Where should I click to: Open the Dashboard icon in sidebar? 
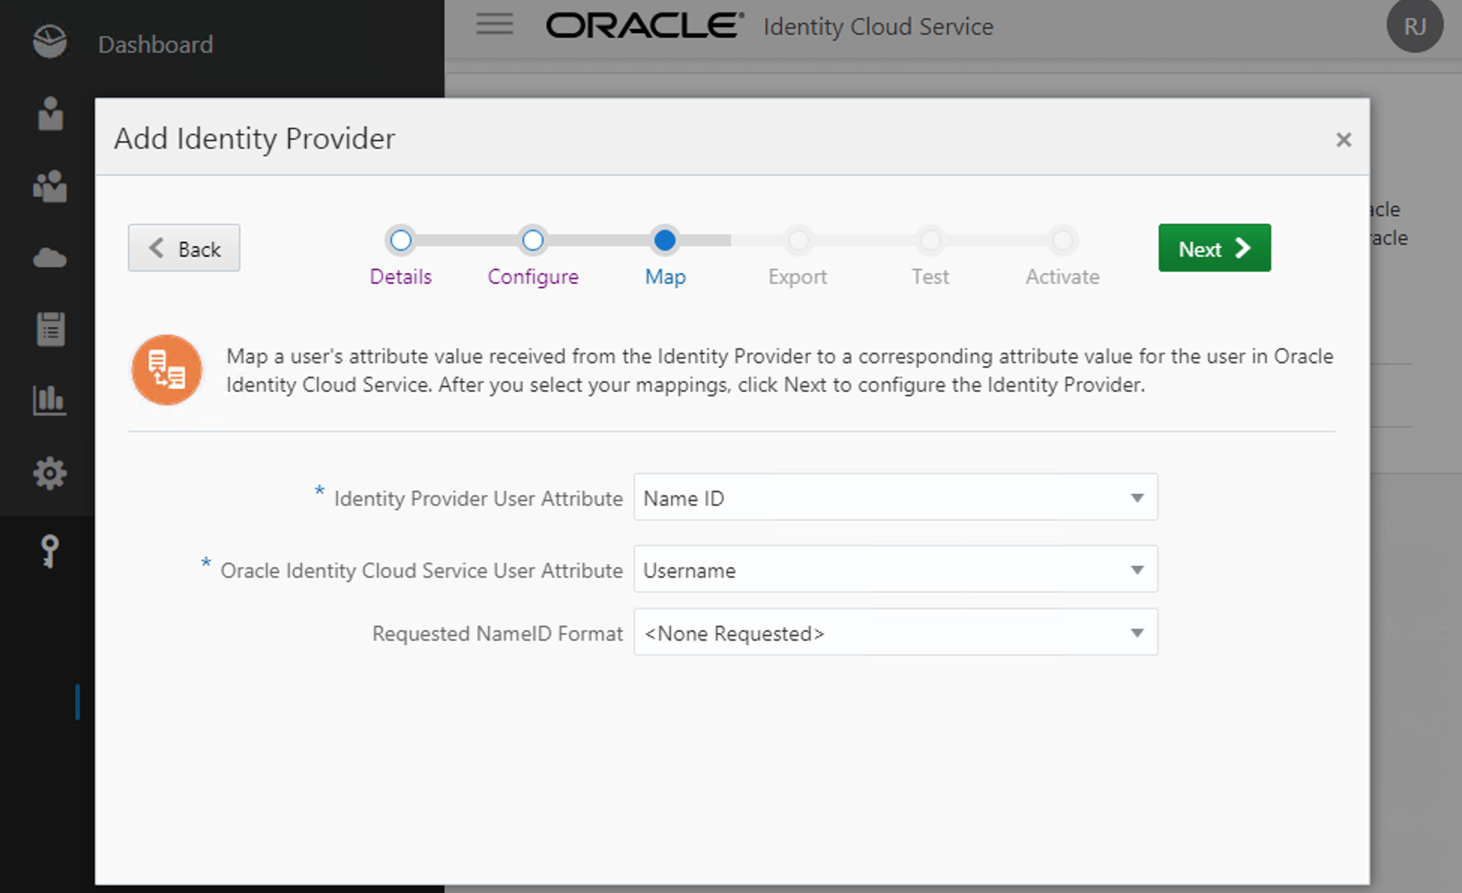50,41
